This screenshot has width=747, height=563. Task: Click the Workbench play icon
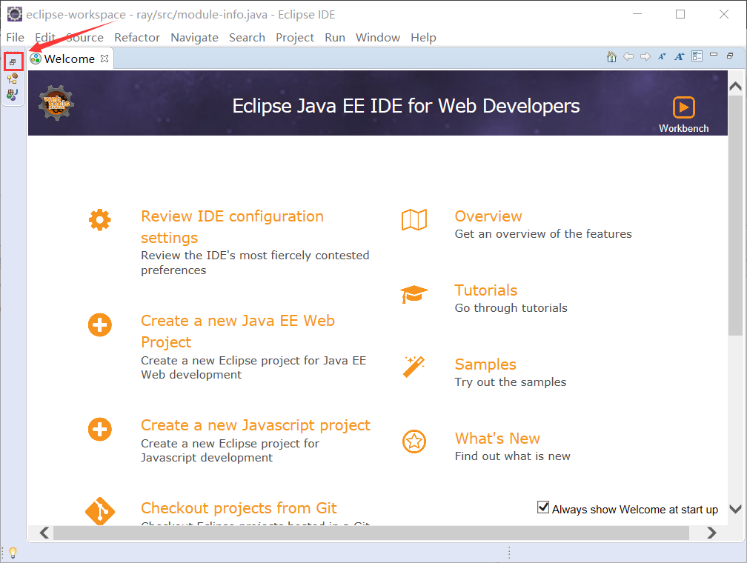click(x=683, y=107)
